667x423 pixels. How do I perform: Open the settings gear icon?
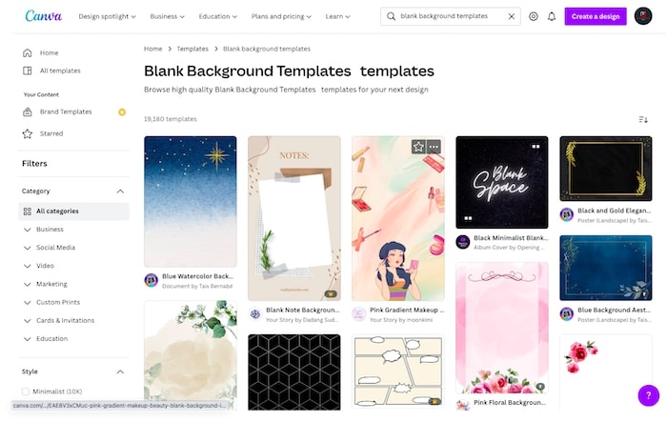click(x=533, y=16)
